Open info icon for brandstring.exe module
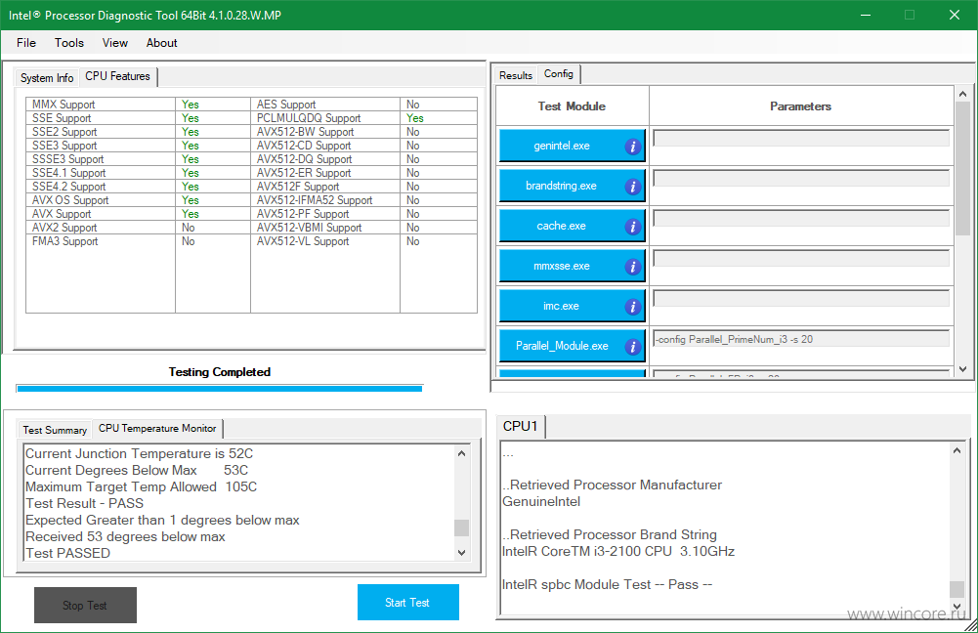Screen dimensions: 978x633 pyautogui.click(x=632, y=187)
